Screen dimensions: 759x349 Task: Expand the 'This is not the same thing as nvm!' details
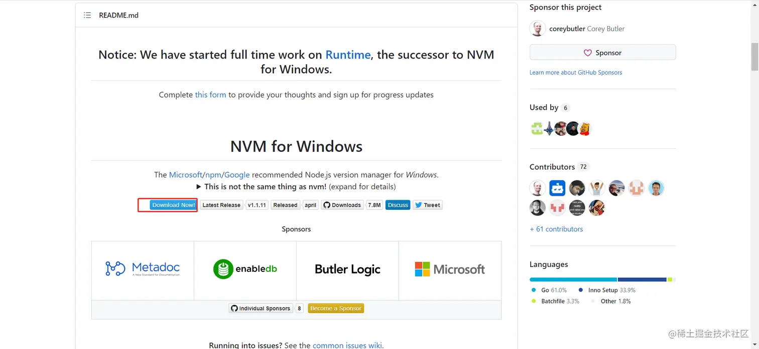[x=296, y=187]
